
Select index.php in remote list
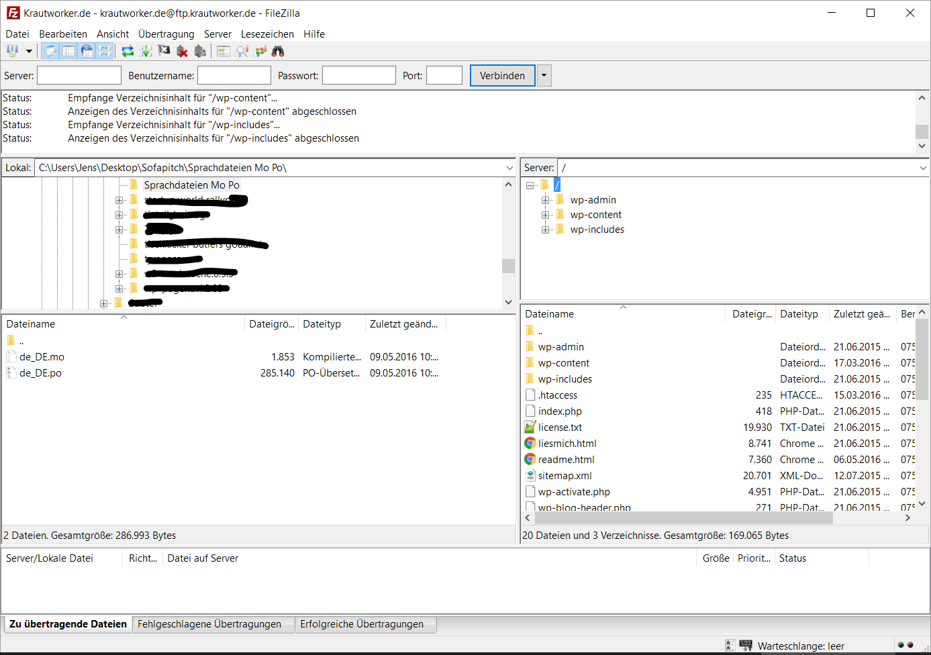tap(560, 411)
